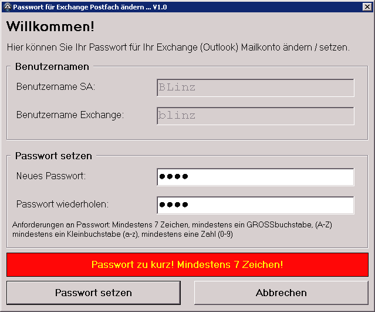Click the 'Willkommen!' heading
The image size is (375, 312).
(x=50, y=26)
